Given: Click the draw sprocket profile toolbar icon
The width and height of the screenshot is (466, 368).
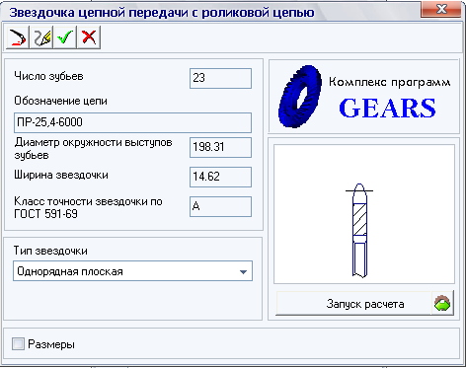Looking at the screenshot, I should (x=18, y=37).
